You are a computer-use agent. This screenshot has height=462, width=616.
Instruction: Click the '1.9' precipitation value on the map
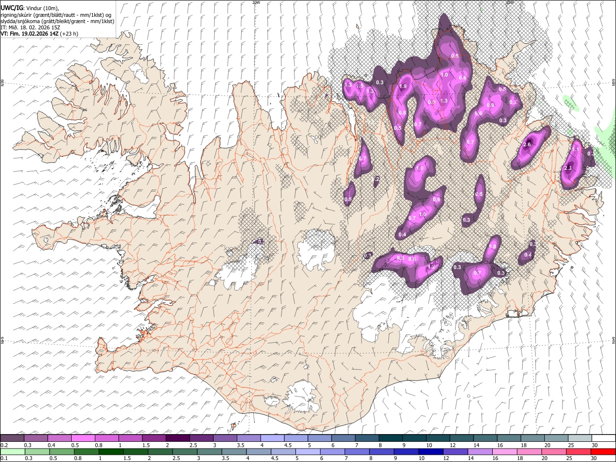coord(403,86)
